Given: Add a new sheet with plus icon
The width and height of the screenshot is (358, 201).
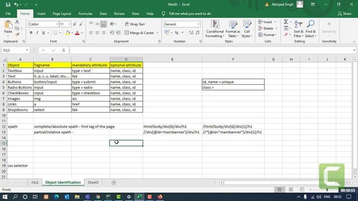Looking at the screenshot, I should point(114,183).
